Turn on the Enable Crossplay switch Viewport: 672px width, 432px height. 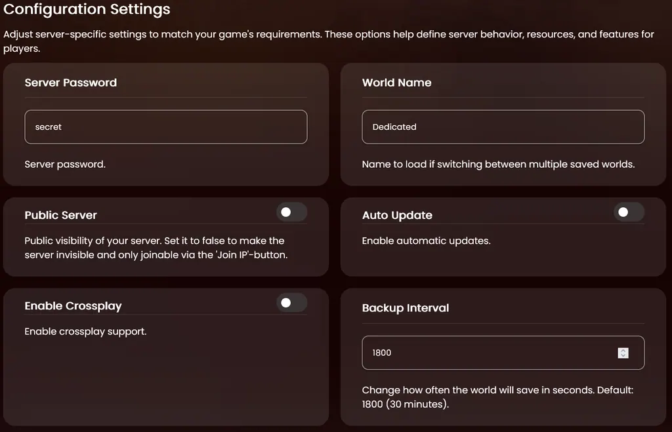point(291,303)
